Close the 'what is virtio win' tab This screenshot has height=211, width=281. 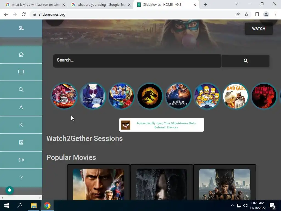pos(64,5)
